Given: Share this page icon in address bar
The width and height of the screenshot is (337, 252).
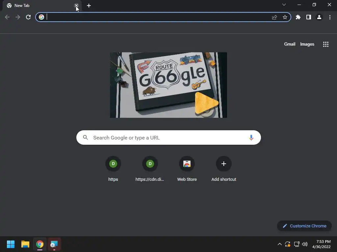Looking at the screenshot, I should tap(274, 17).
